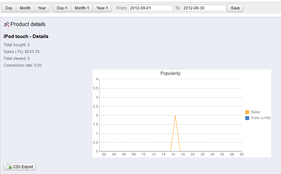Select the Year range button
This screenshot has width=281, height=174.
click(x=42, y=8)
